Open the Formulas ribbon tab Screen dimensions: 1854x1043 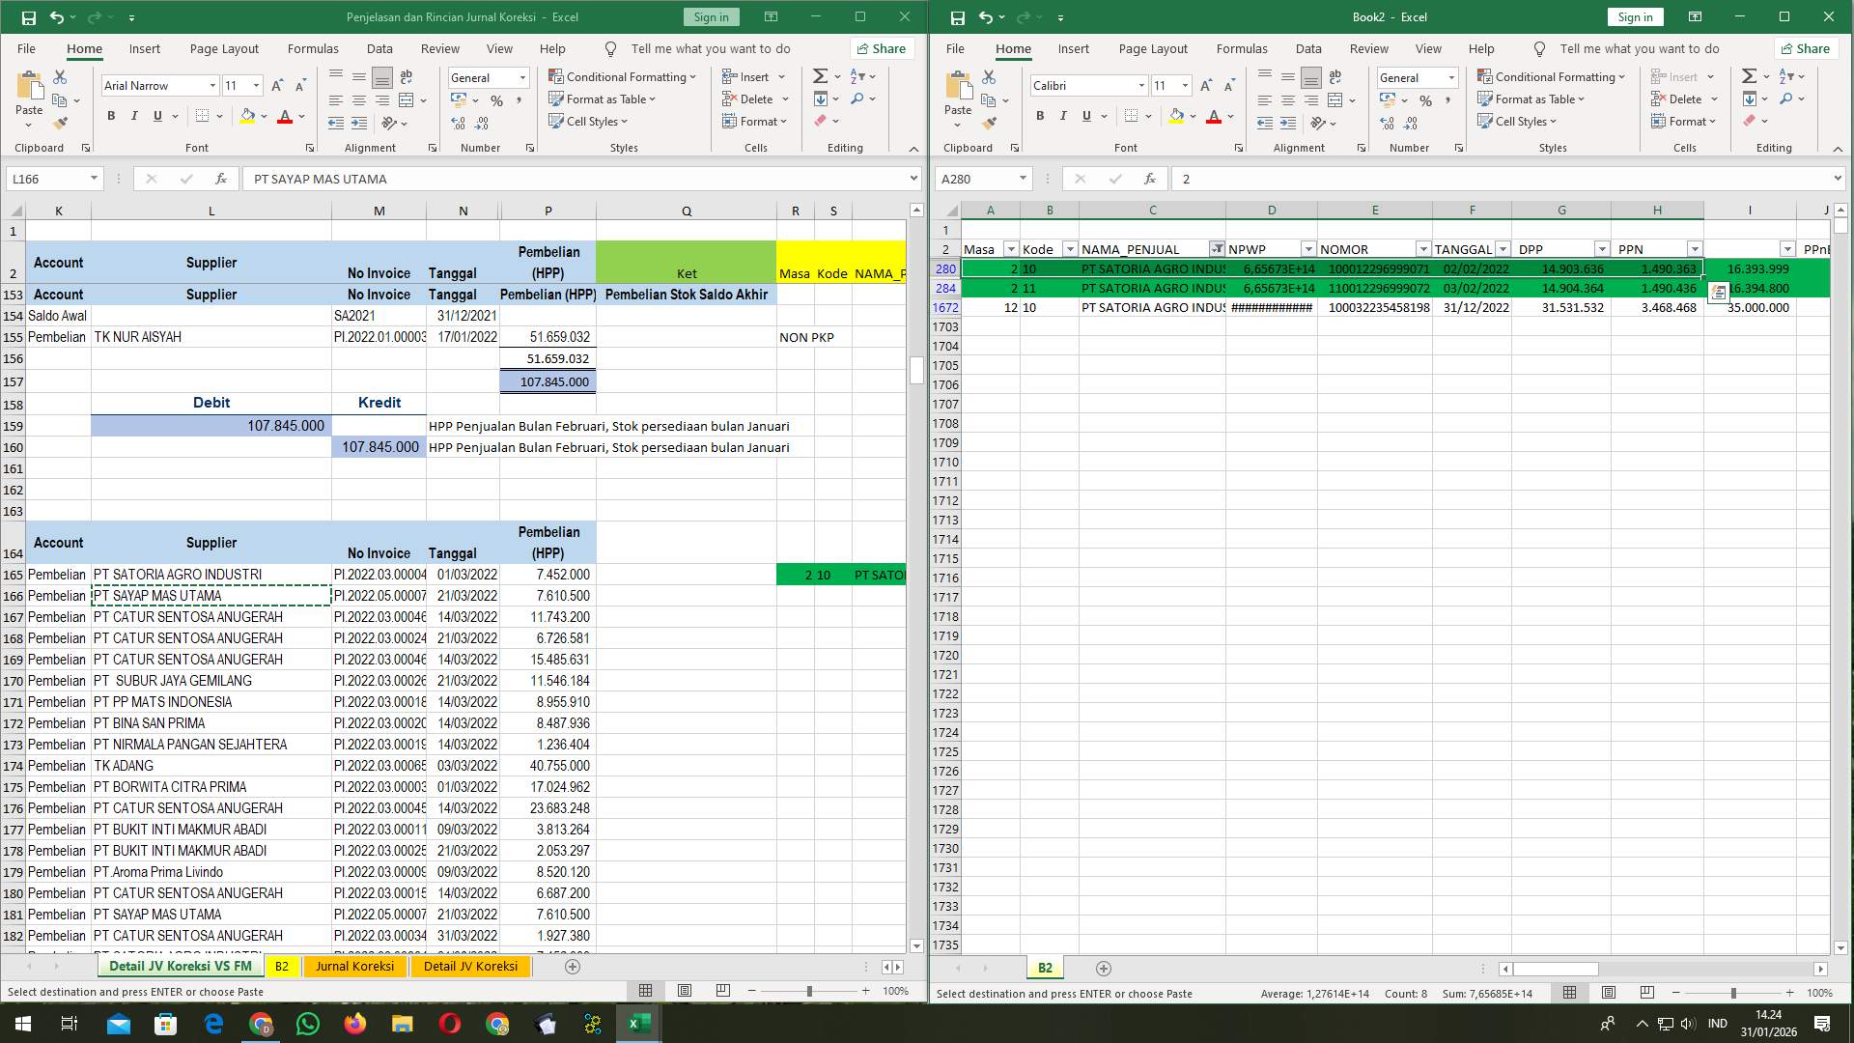(313, 48)
